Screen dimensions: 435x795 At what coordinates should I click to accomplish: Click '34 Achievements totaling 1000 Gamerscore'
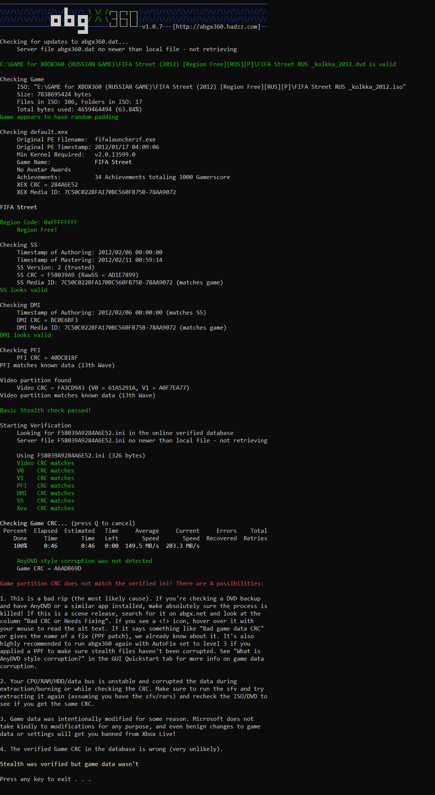pyautogui.click(x=162, y=177)
